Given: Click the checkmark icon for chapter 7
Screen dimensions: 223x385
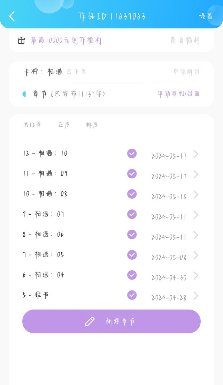Looking at the screenshot, I should click(x=132, y=255).
